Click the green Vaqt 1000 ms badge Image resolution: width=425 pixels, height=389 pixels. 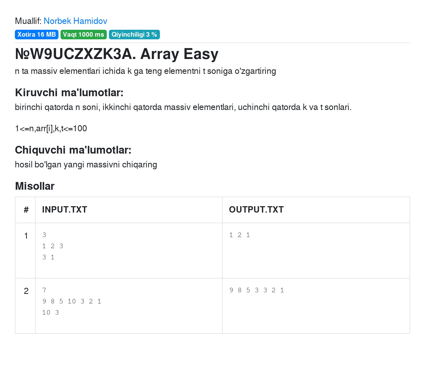point(83,35)
